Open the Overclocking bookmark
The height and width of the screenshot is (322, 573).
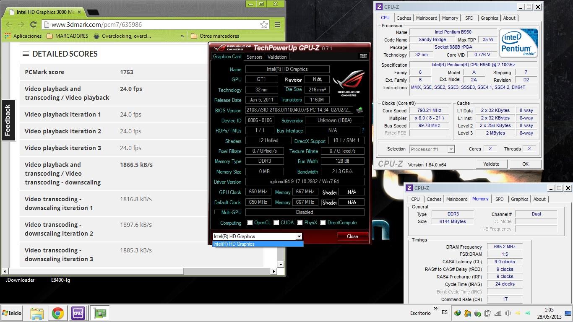pyautogui.click(x=122, y=36)
